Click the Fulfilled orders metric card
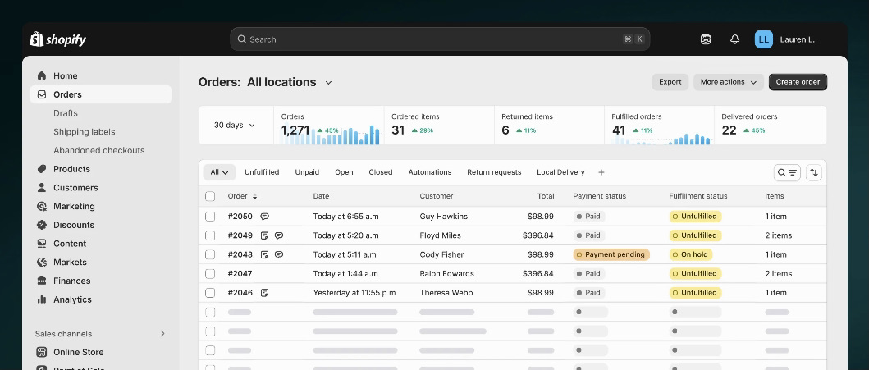Viewport: 869px width, 370px height. pos(660,126)
